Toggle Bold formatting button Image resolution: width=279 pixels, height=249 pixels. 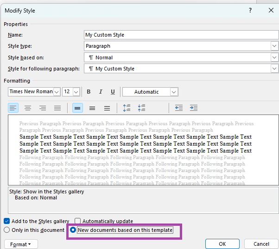89,92
